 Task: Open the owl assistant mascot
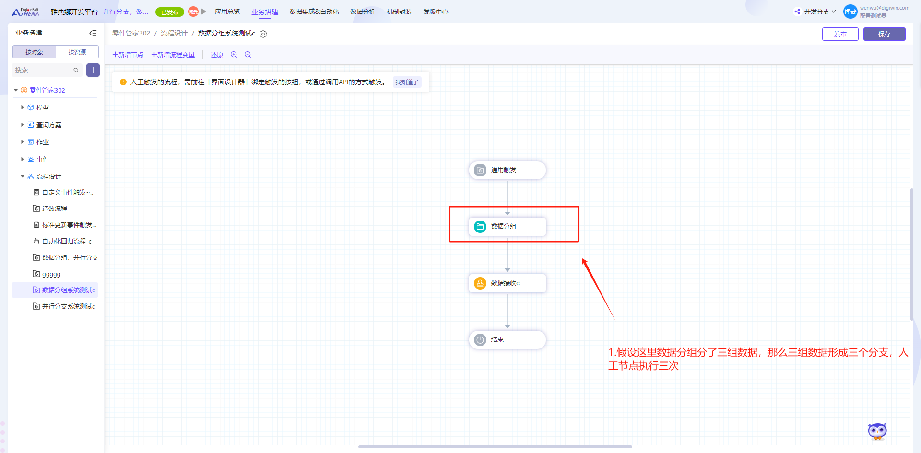(877, 431)
